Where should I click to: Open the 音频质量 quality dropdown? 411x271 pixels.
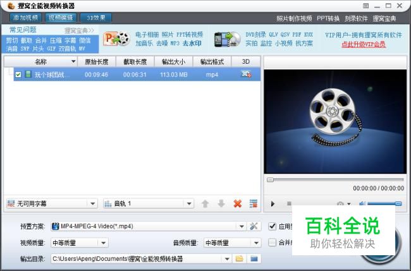(256, 243)
